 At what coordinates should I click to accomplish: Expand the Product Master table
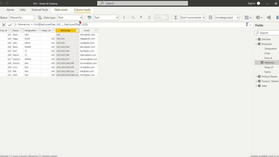(256, 76)
